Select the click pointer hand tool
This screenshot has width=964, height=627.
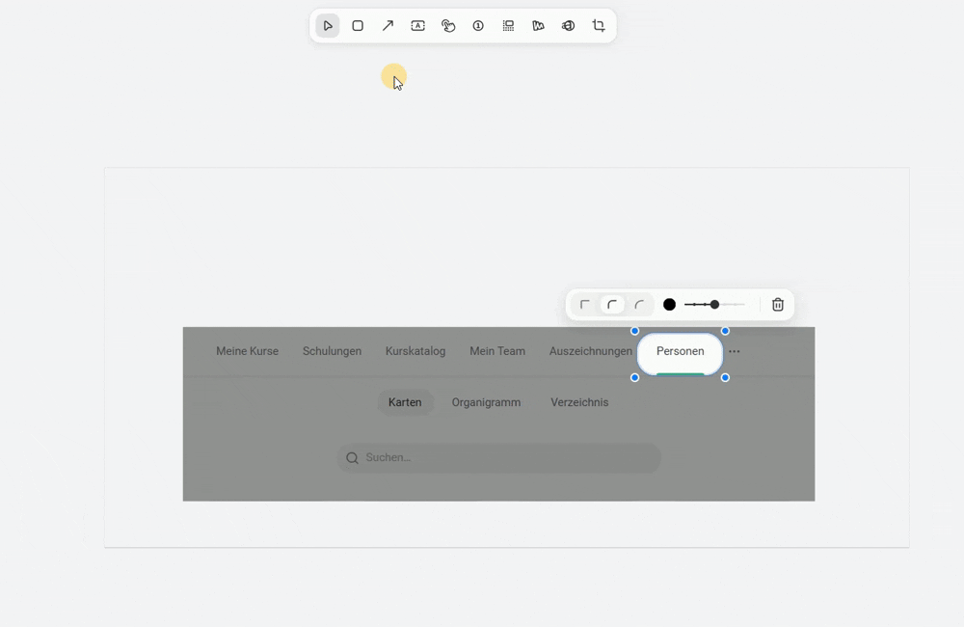tap(448, 26)
